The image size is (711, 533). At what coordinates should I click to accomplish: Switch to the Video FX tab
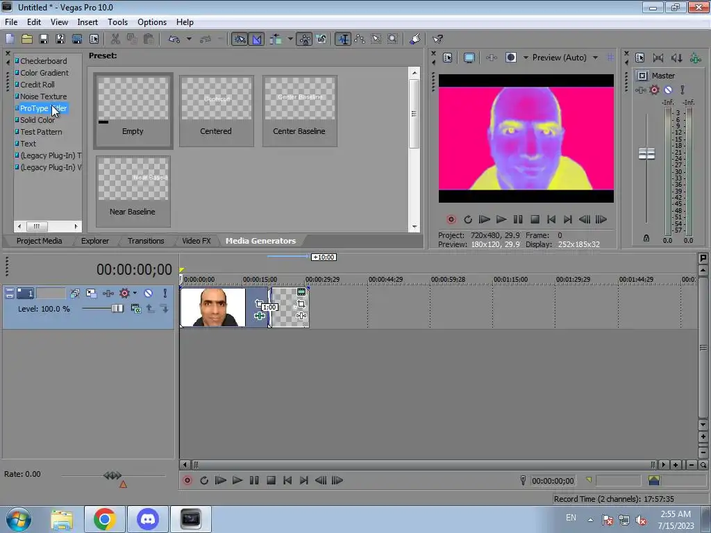click(x=196, y=241)
